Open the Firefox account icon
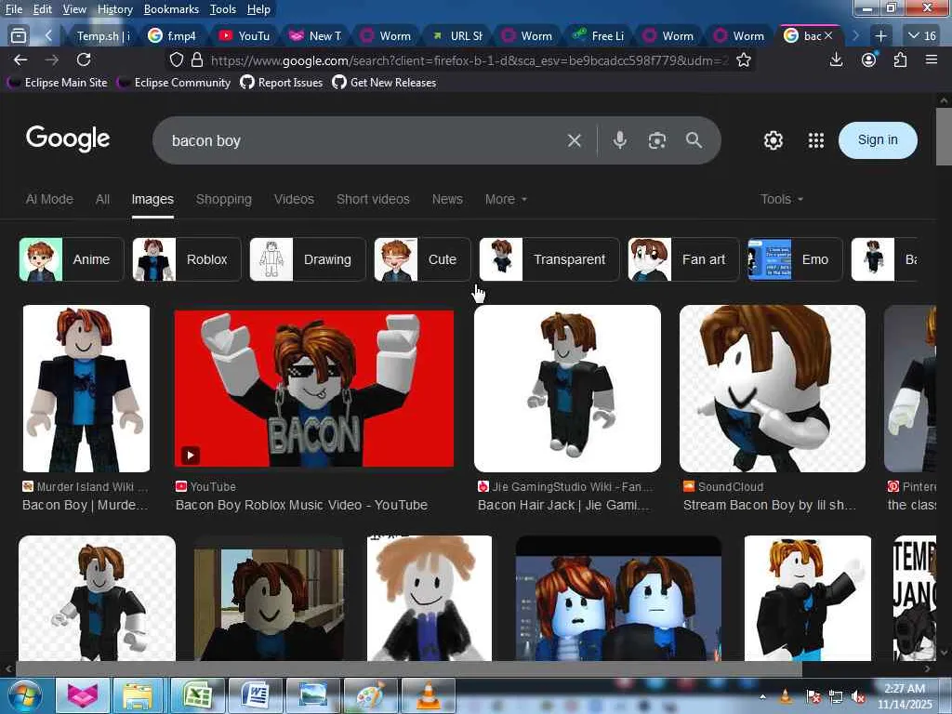 click(869, 59)
